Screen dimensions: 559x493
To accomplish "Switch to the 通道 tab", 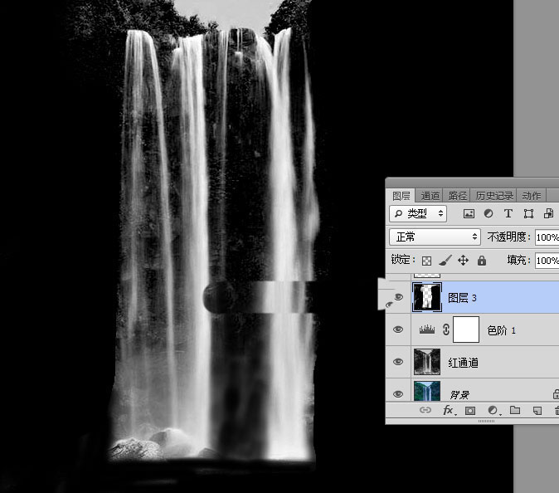I will tap(430, 196).
